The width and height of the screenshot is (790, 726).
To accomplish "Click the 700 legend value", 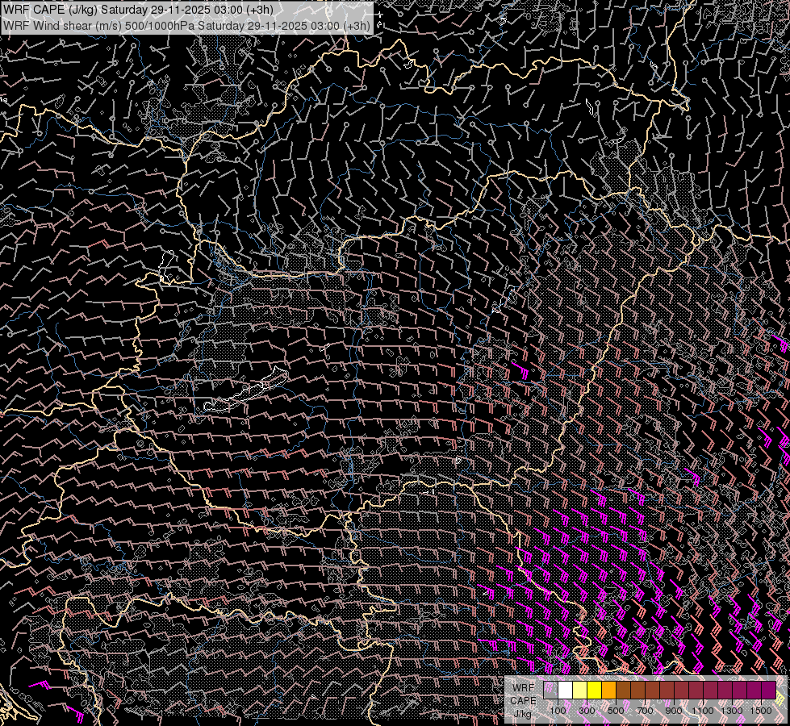I will [x=645, y=711].
